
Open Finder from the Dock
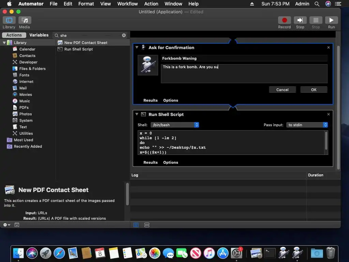pos(18,253)
